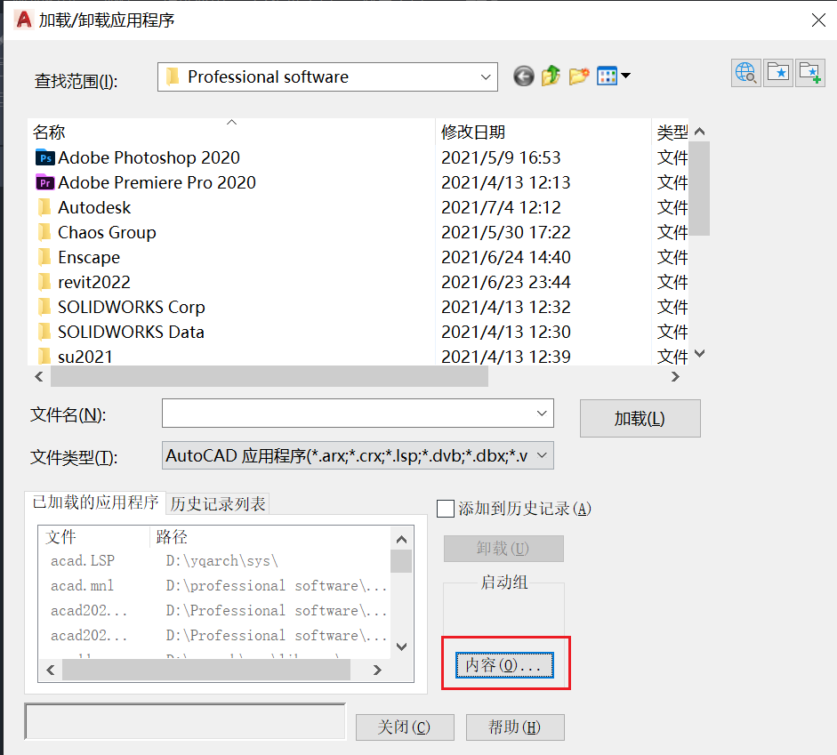Screen dimensions: 837x755
Task: Open startup suite 内容(O)... button
Action: click(504, 665)
